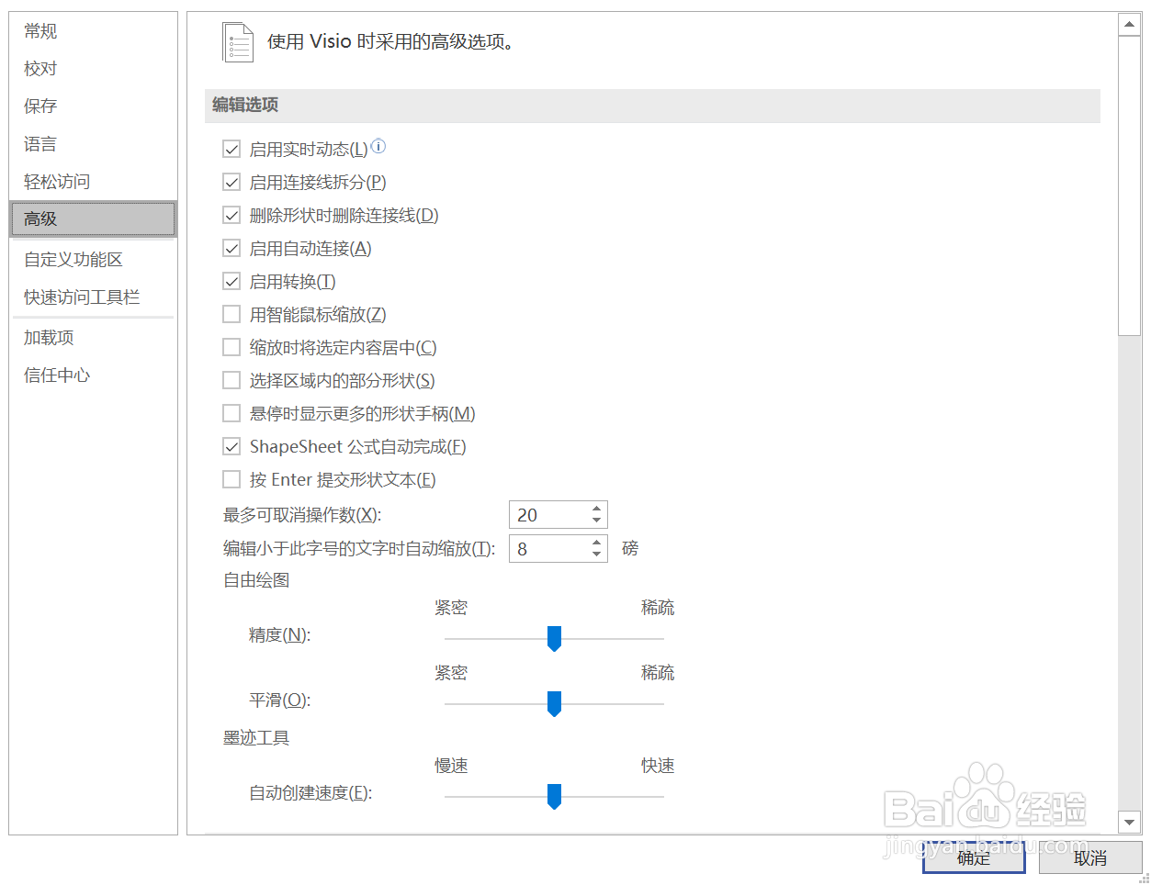Click the font size field showing 8
Screen dimensions: 1151x885
[x=548, y=549]
